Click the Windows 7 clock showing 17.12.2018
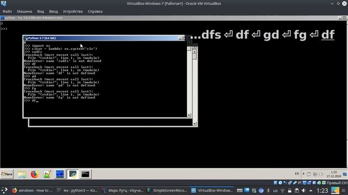Image resolution: width=348 pixels, height=195 pixels. pyautogui.click(x=333, y=174)
